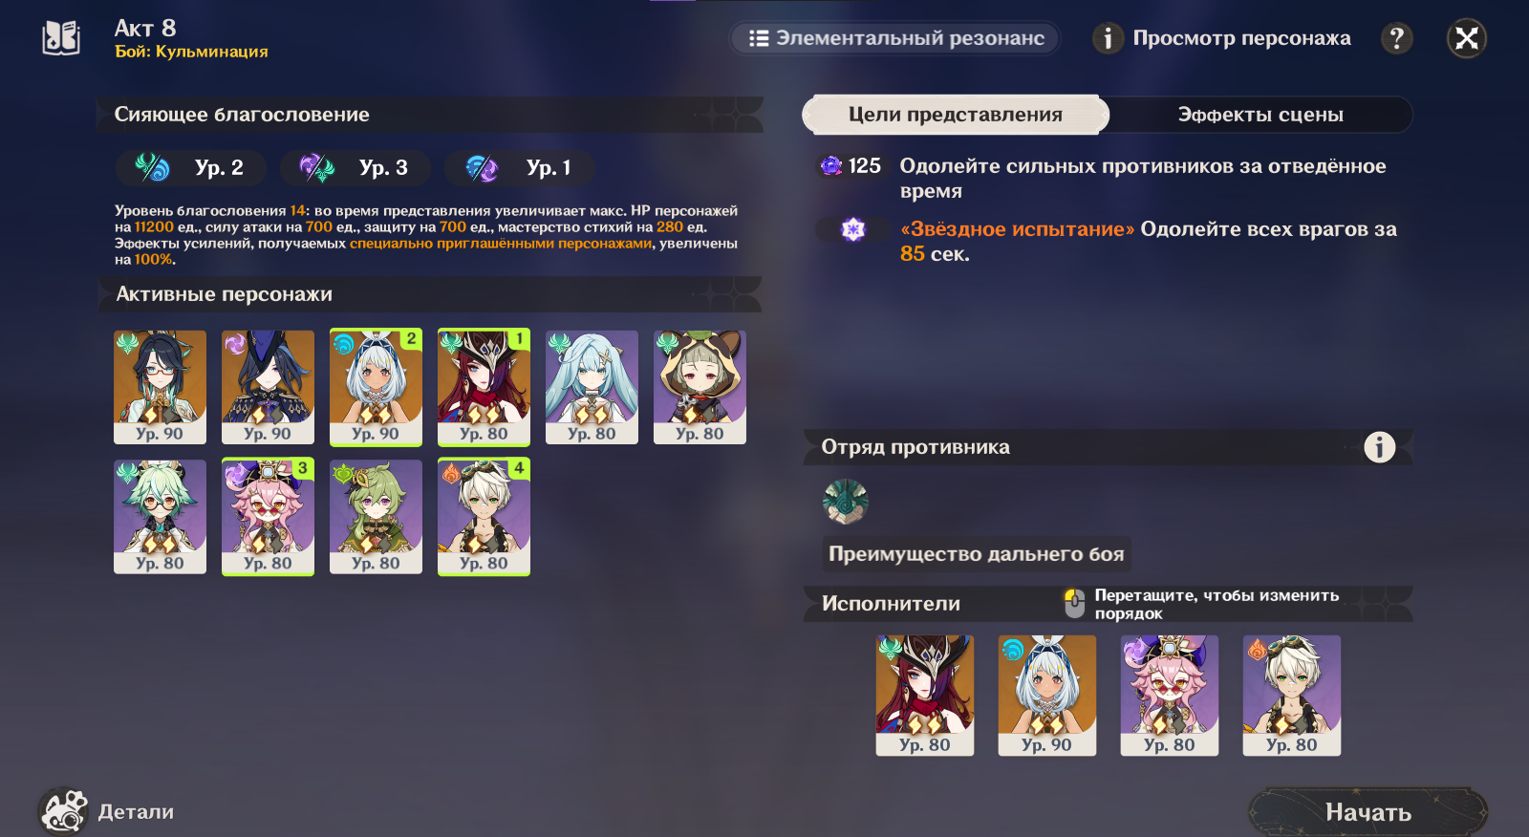Viewport: 1529px width, 837px height.
Task: Click the first performer portrait in Исполнители
Action: pos(925,696)
